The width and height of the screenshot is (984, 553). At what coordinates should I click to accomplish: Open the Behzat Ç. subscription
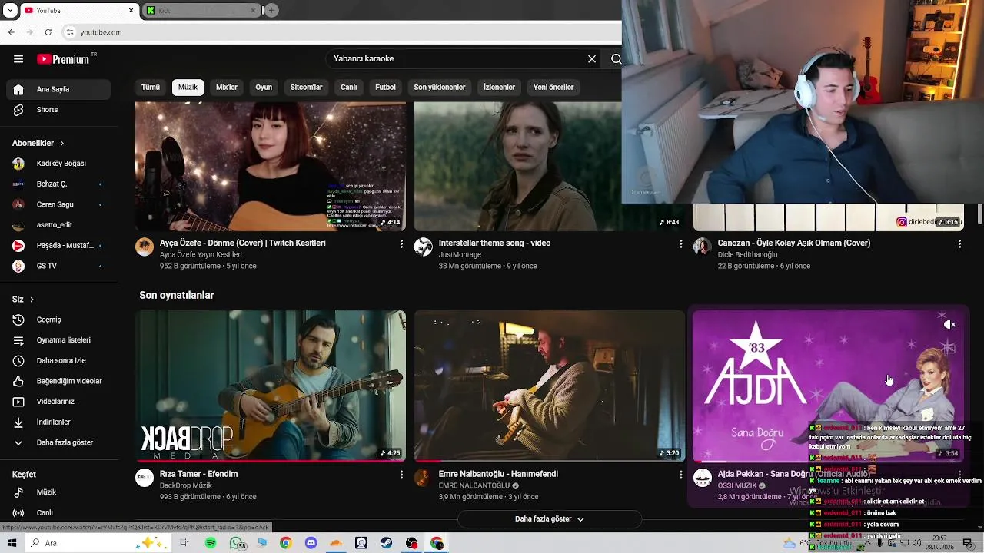click(58, 184)
